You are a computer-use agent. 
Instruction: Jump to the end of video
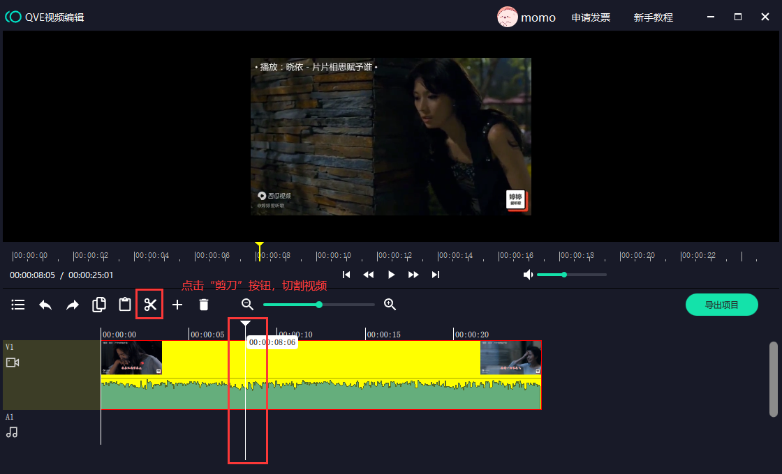(x=436, y=275)
